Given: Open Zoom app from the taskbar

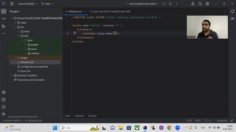Looking at the screenshot, I should click(178, 128).
